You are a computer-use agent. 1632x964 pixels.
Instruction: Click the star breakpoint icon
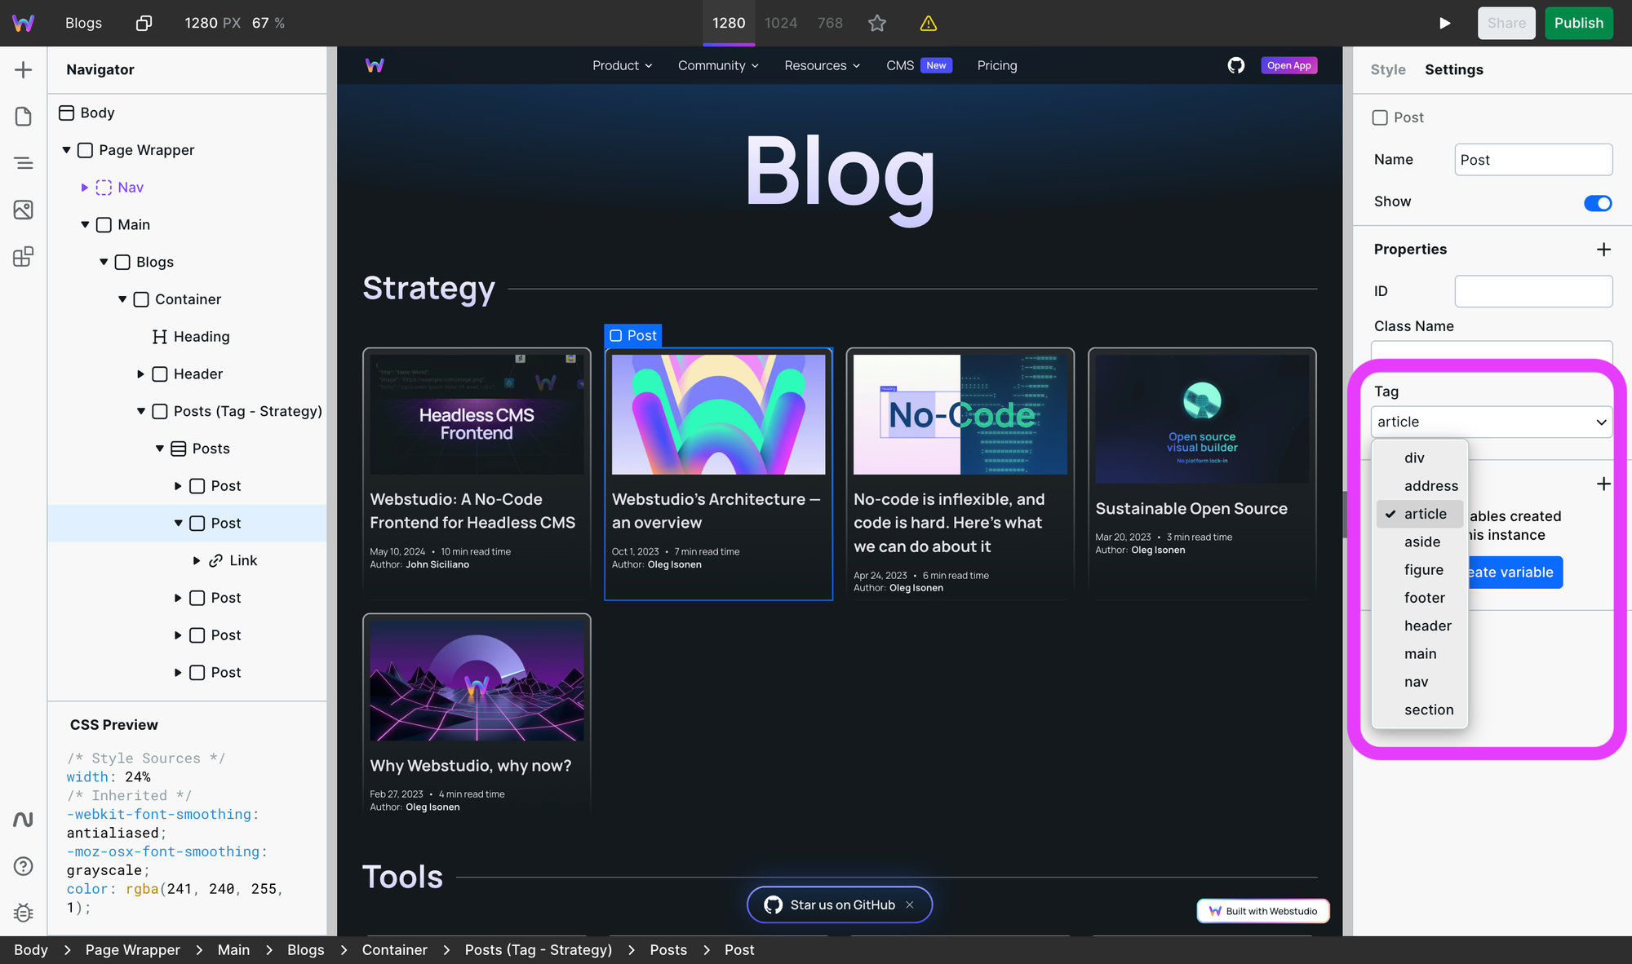coord(877,23)
